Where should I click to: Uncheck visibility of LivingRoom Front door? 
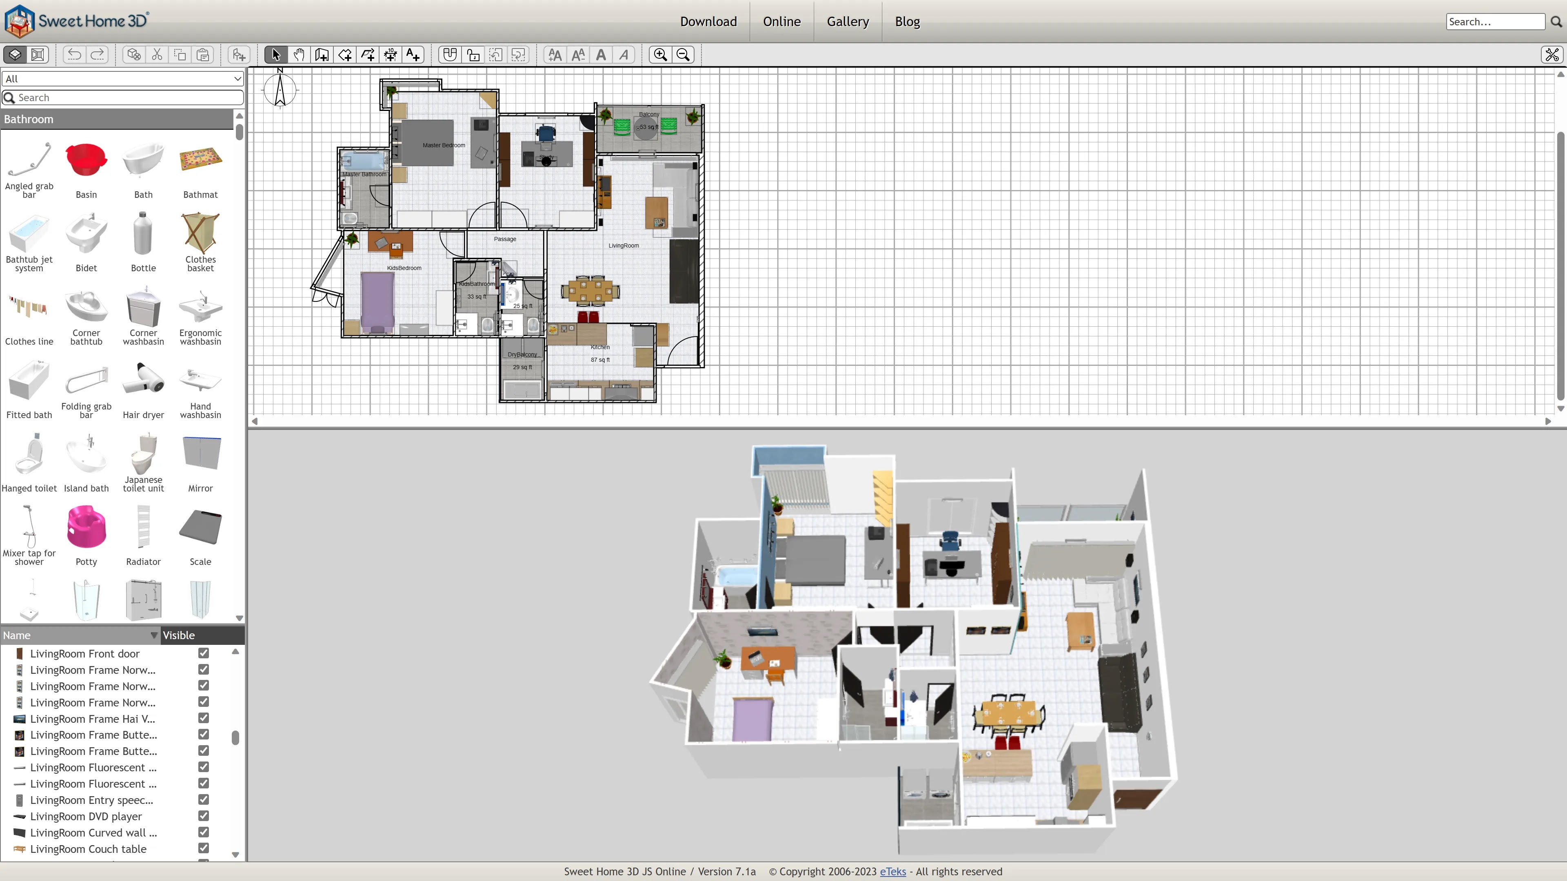pyautogui.click(x=204, y=653)
